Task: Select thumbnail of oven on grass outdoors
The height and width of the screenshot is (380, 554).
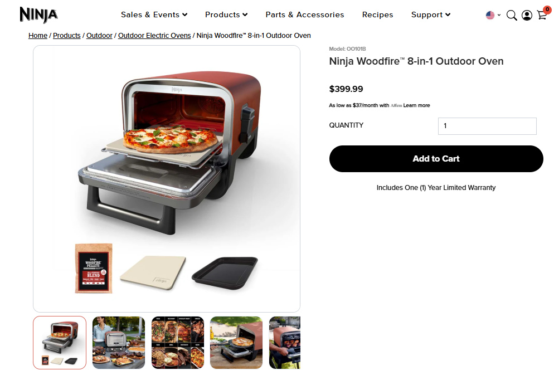Action: 236,343
